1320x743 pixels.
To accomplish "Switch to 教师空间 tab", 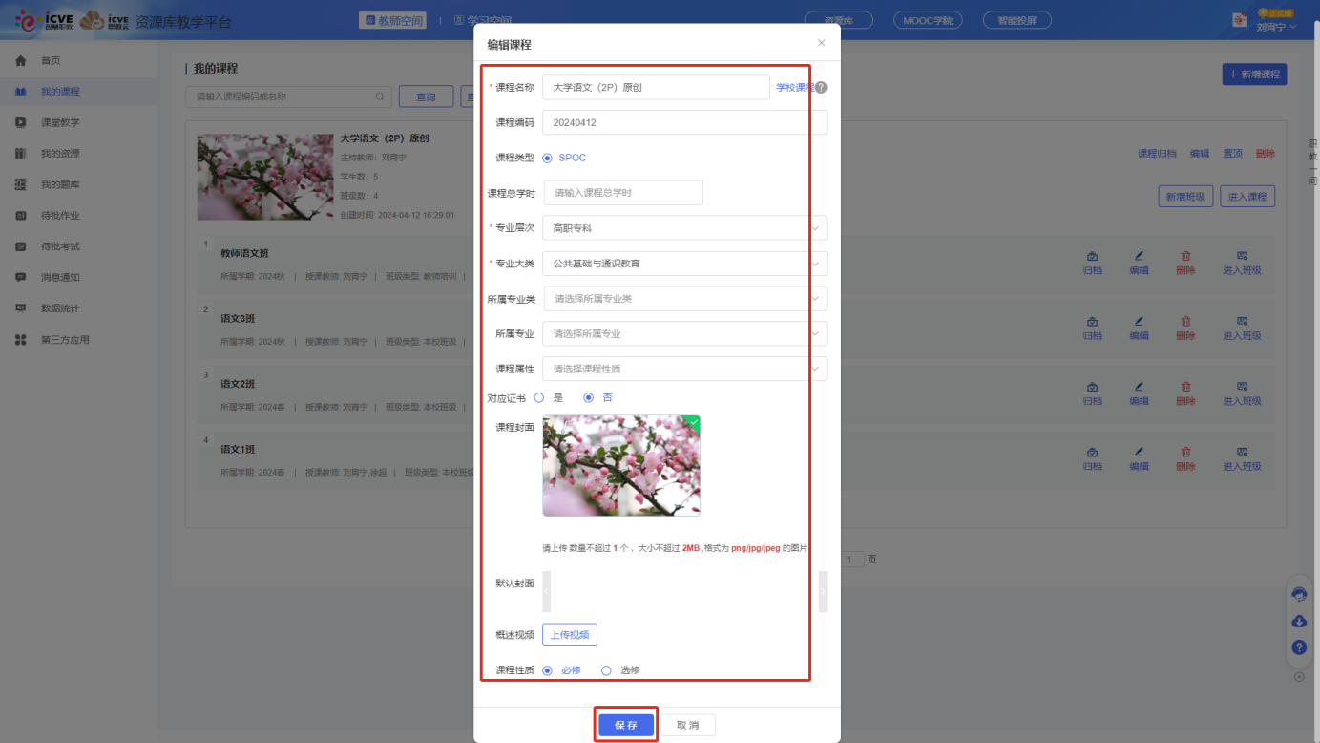I will pos(393,20).
